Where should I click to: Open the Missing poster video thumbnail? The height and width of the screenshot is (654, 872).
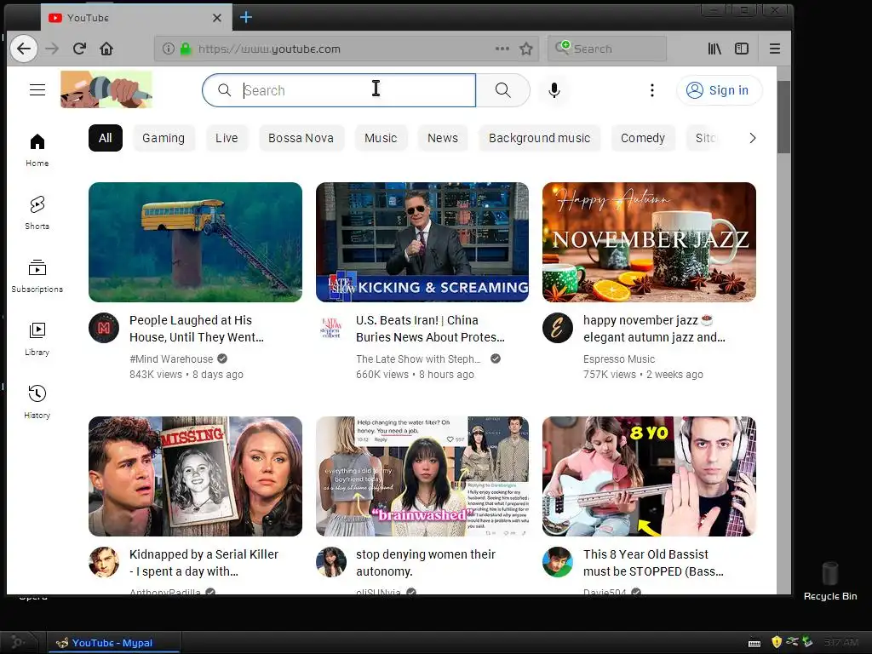[x=195, y=476]
